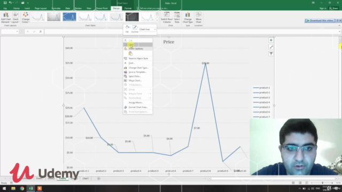Click Select Data in the ribbon
This screenshot has height=192, width=342.
point(177,18)
